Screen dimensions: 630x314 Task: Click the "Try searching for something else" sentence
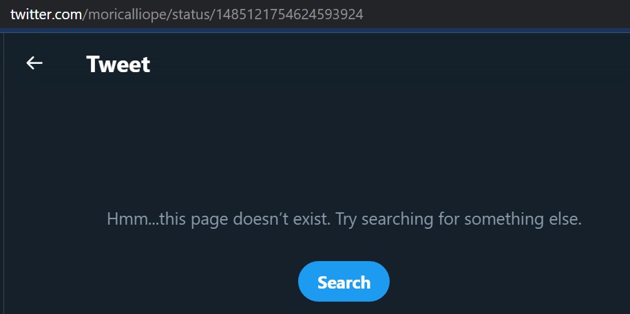459,219
